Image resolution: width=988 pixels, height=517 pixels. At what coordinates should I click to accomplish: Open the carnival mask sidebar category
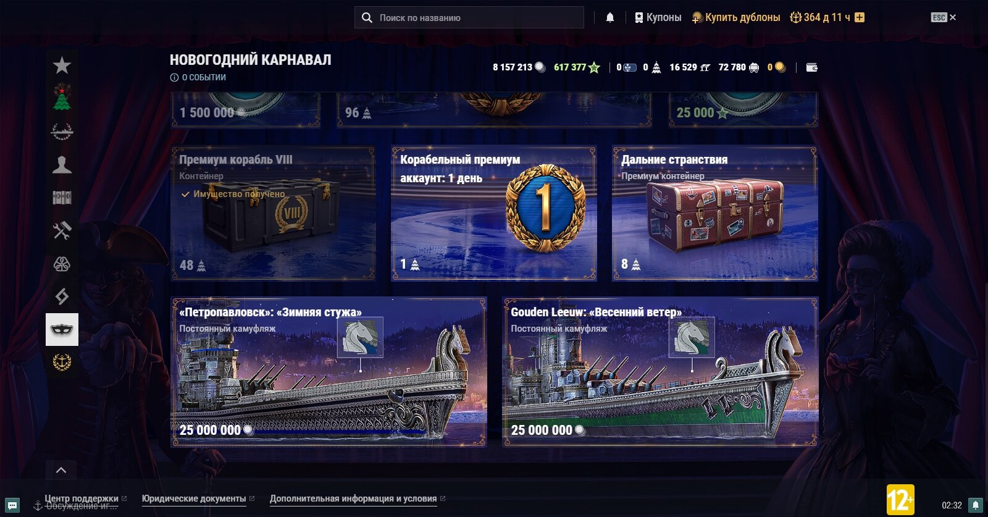62,329
